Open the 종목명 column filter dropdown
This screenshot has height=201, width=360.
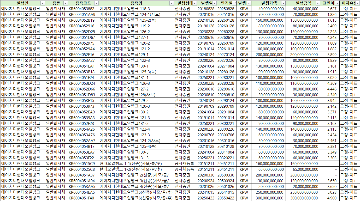172,3
